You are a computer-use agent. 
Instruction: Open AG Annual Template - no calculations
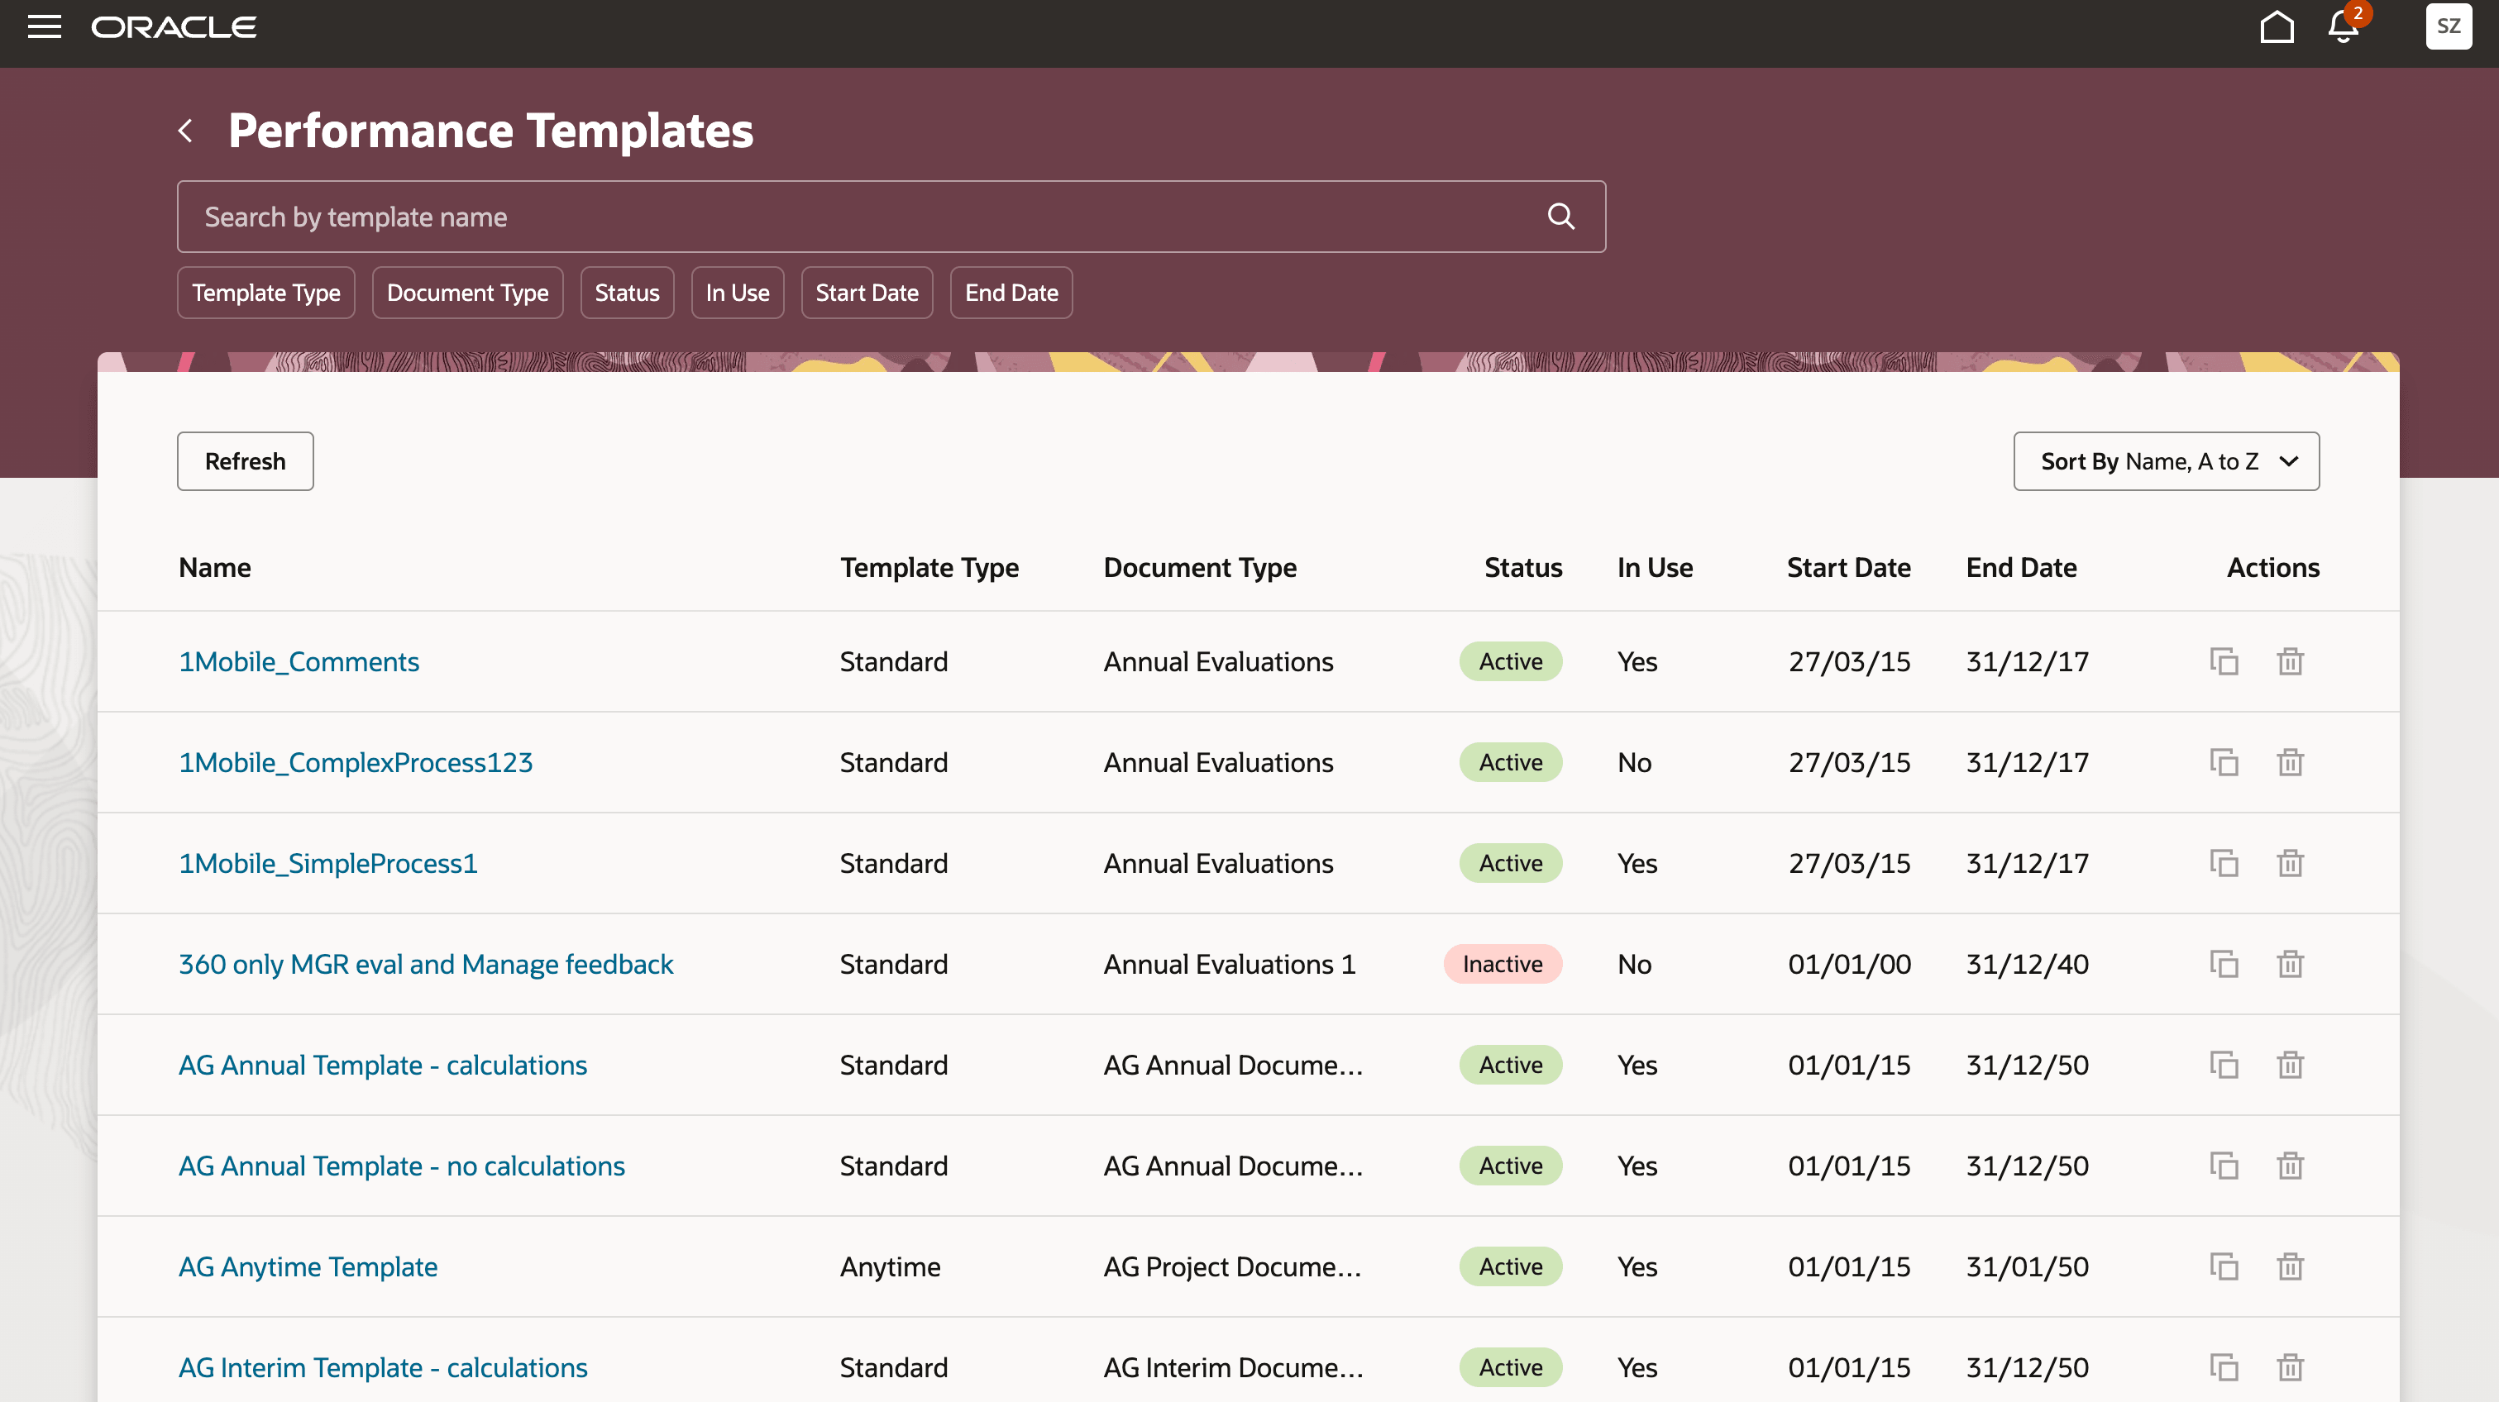pyautogui.click(x=402, y=1166)
